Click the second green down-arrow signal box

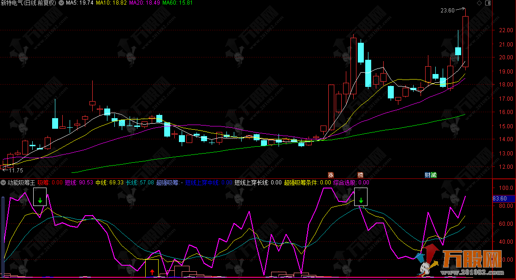pyautogui.click(x=361, y=200)
